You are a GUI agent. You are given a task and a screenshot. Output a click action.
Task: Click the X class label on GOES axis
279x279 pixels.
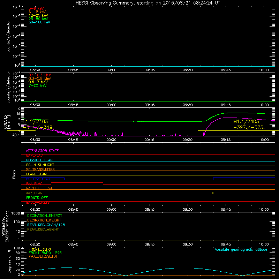[19, 109]
